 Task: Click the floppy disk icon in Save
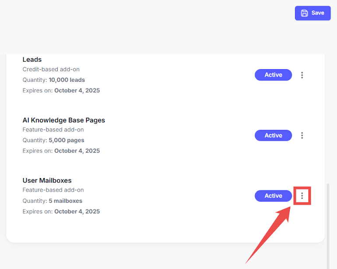pos(305,13)
